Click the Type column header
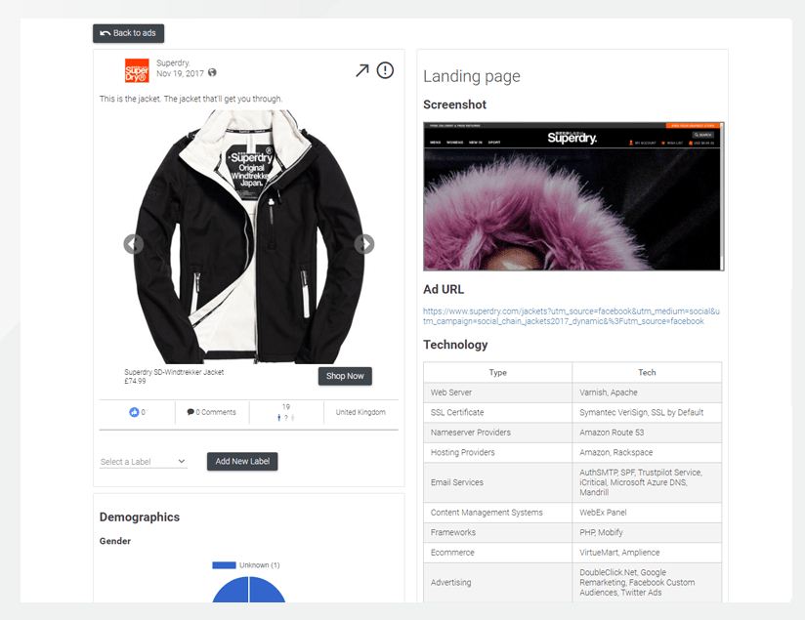This screenshot has width=805, height=620. (x=498, y=373)
